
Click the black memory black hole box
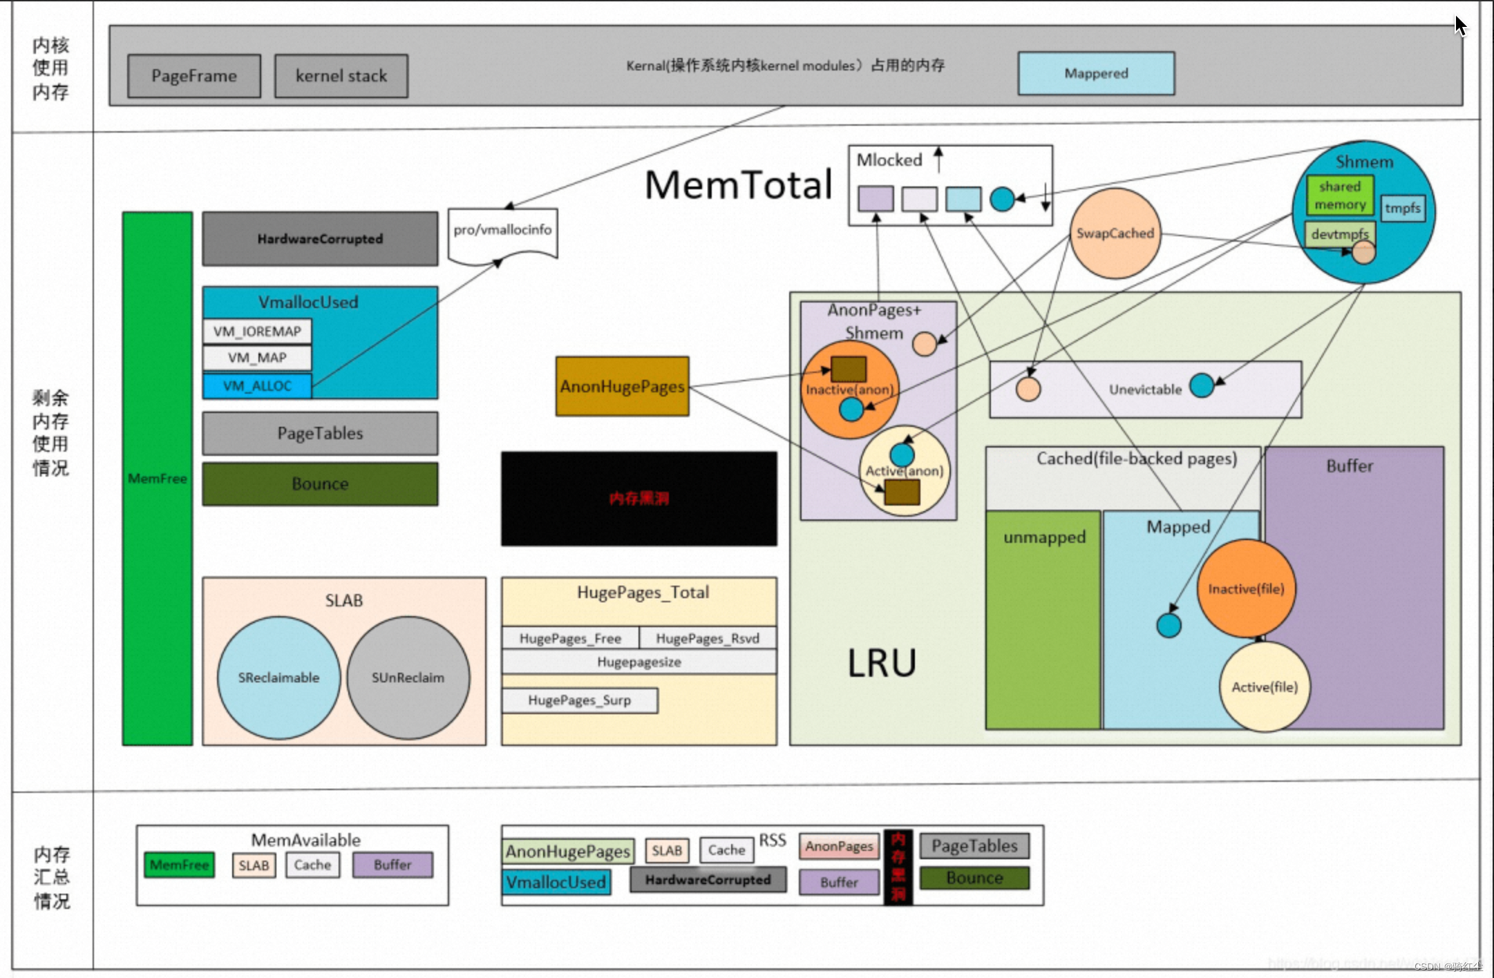(x=639, y=499)
